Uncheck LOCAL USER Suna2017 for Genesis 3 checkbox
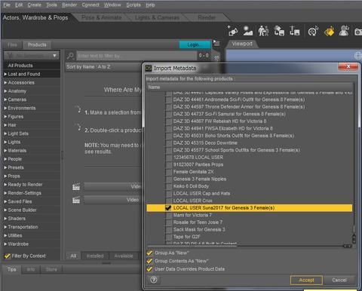The image size is (362, 291). point(168,208)
